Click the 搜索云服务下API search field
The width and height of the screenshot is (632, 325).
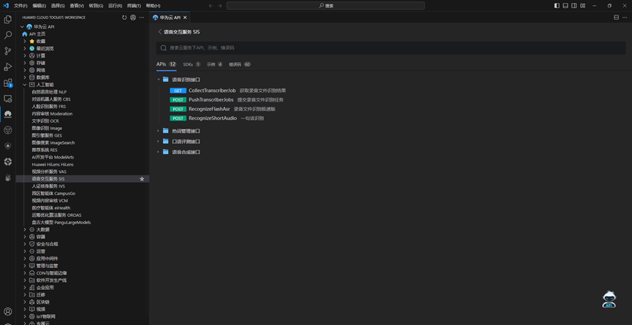pyautogui.click(x=391, y=48)
